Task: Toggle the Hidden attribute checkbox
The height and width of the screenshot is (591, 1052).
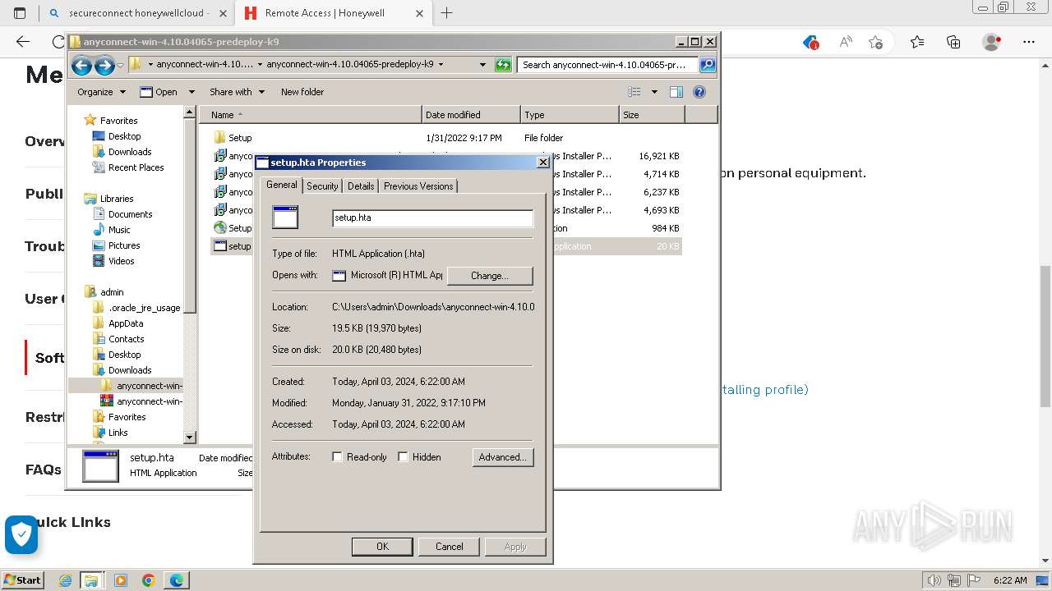Action: click(x=403, y=457)
